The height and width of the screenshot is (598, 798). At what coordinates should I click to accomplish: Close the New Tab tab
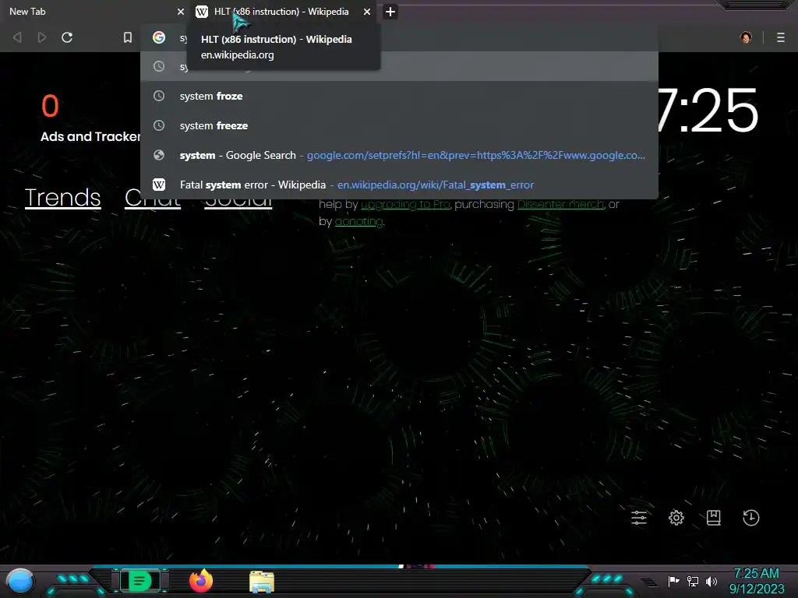tap(180, 12)
